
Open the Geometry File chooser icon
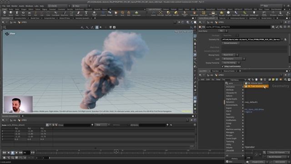coord(286,40)
